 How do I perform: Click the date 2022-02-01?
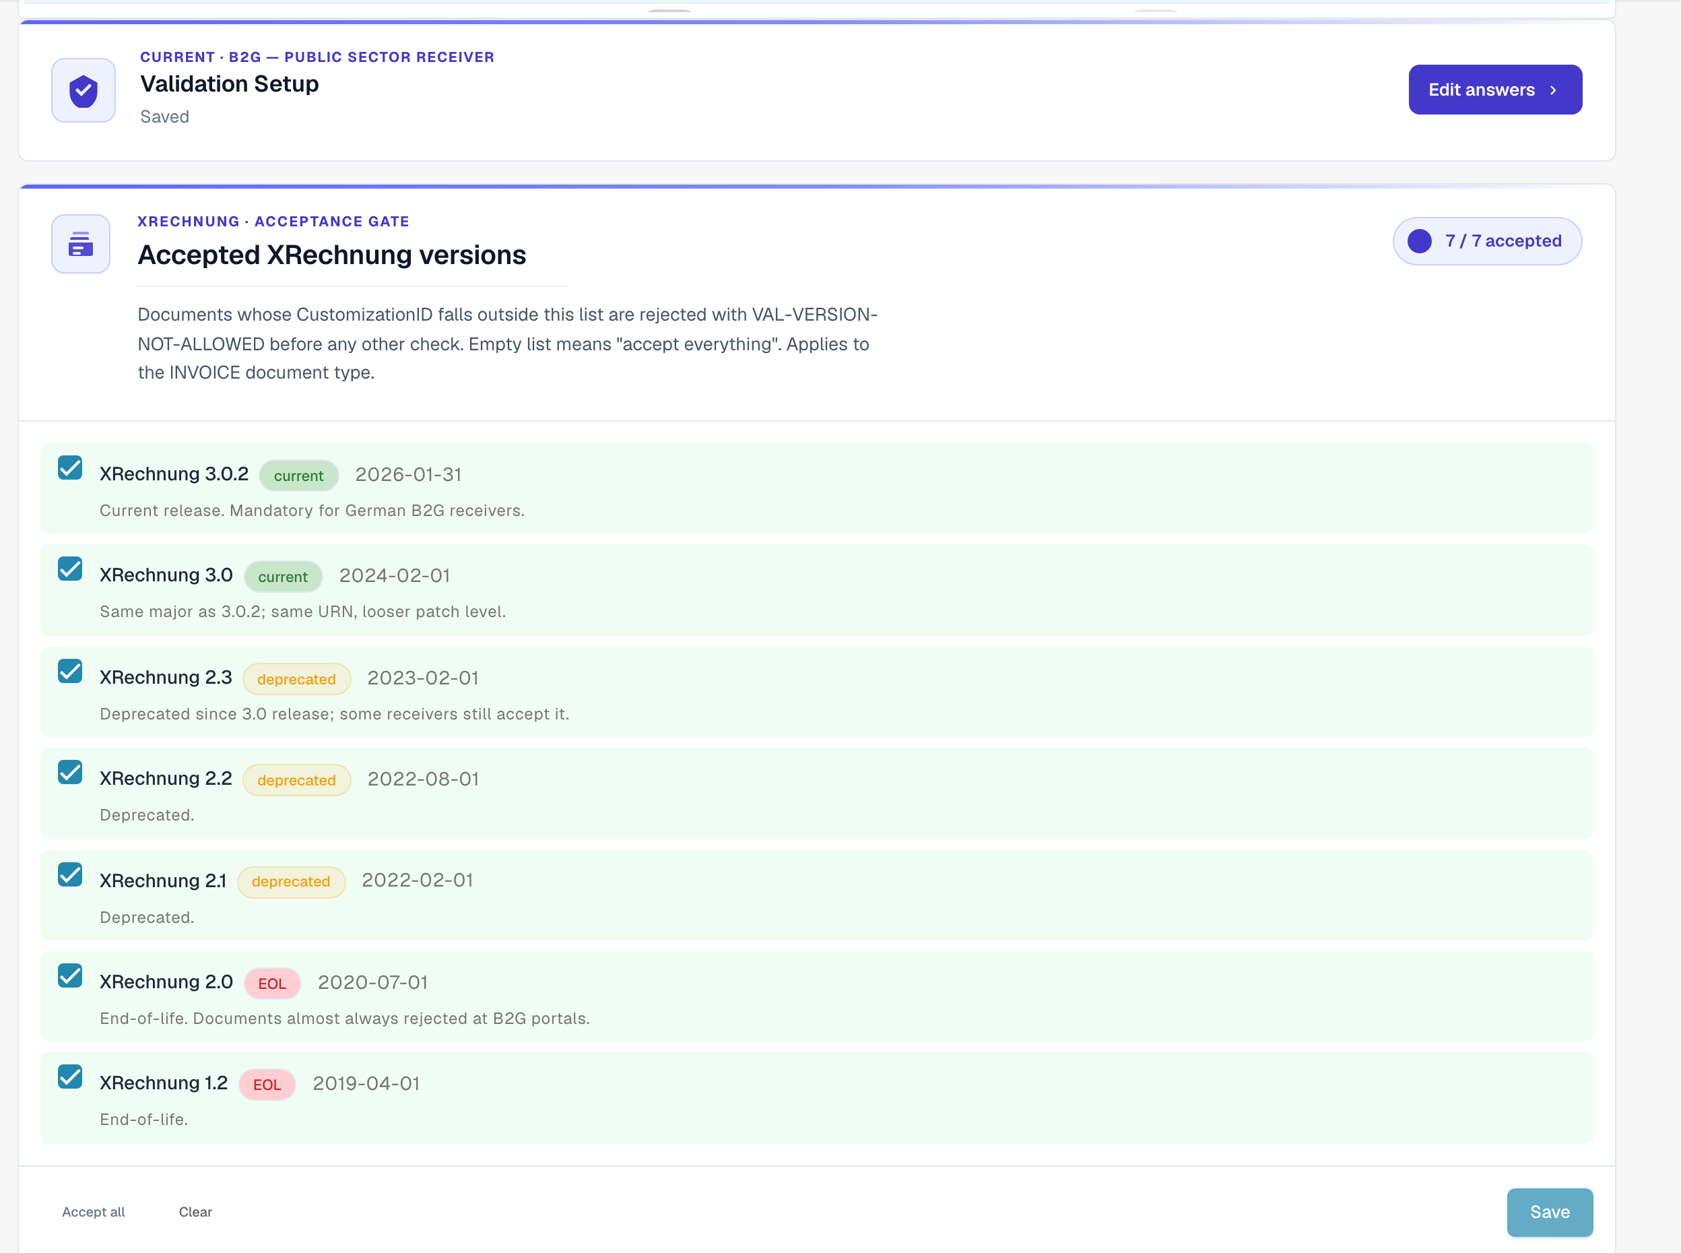click(x=418, y=880)
